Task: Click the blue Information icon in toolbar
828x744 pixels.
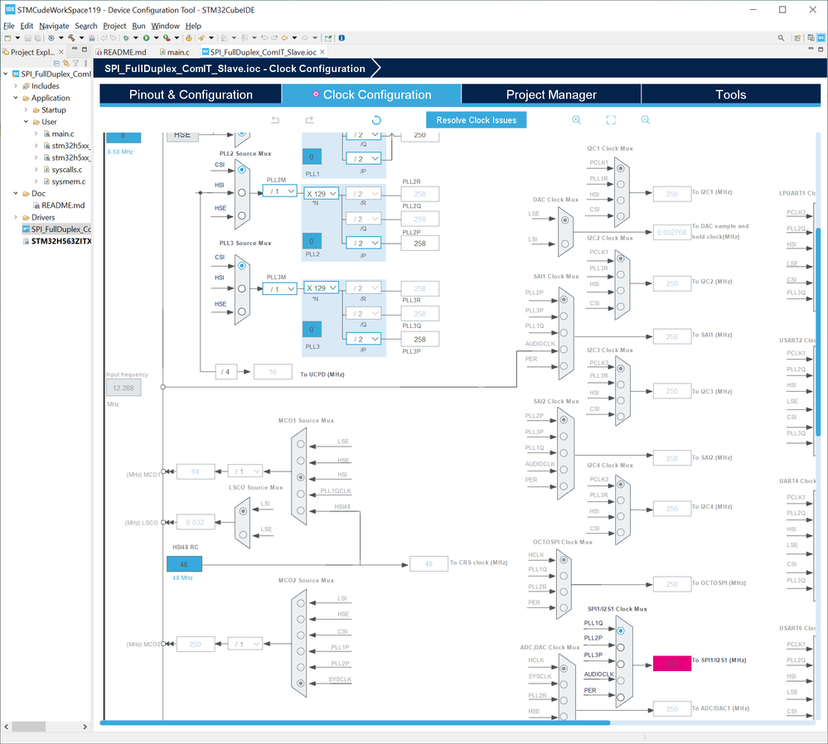Action: [341, 38]
